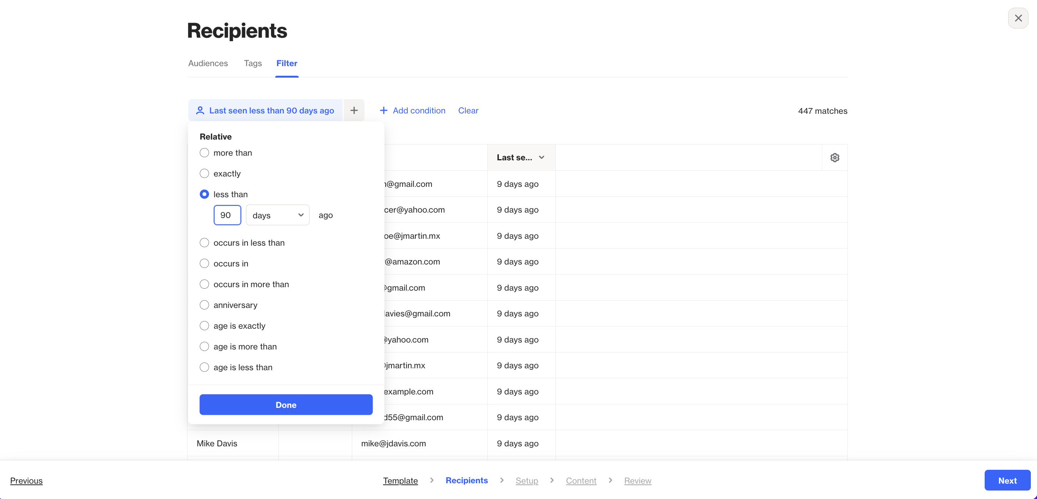Click chevron arrow after Template breadcrumb

[x=432, y=480]
